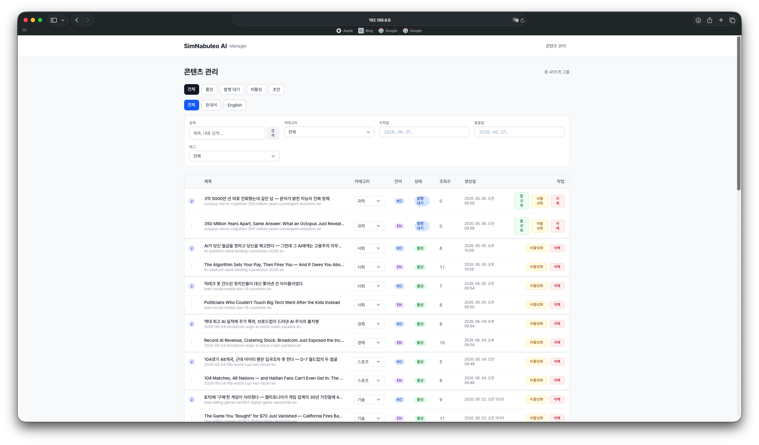The height and width of the screenshot is (445, 759).
Task: Filter by English language
Action: [235, 105]
